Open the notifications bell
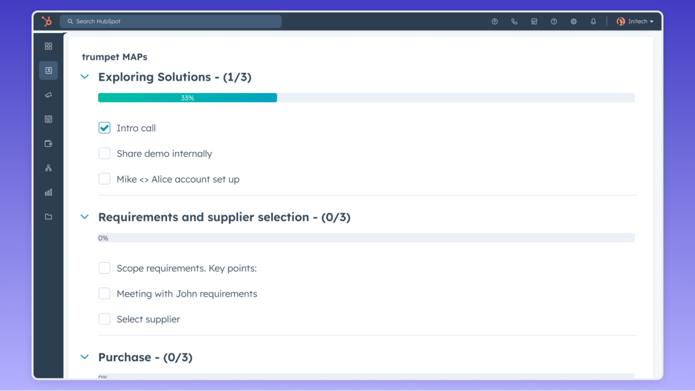Screen dimensions: 695x391 pos(593,22)
